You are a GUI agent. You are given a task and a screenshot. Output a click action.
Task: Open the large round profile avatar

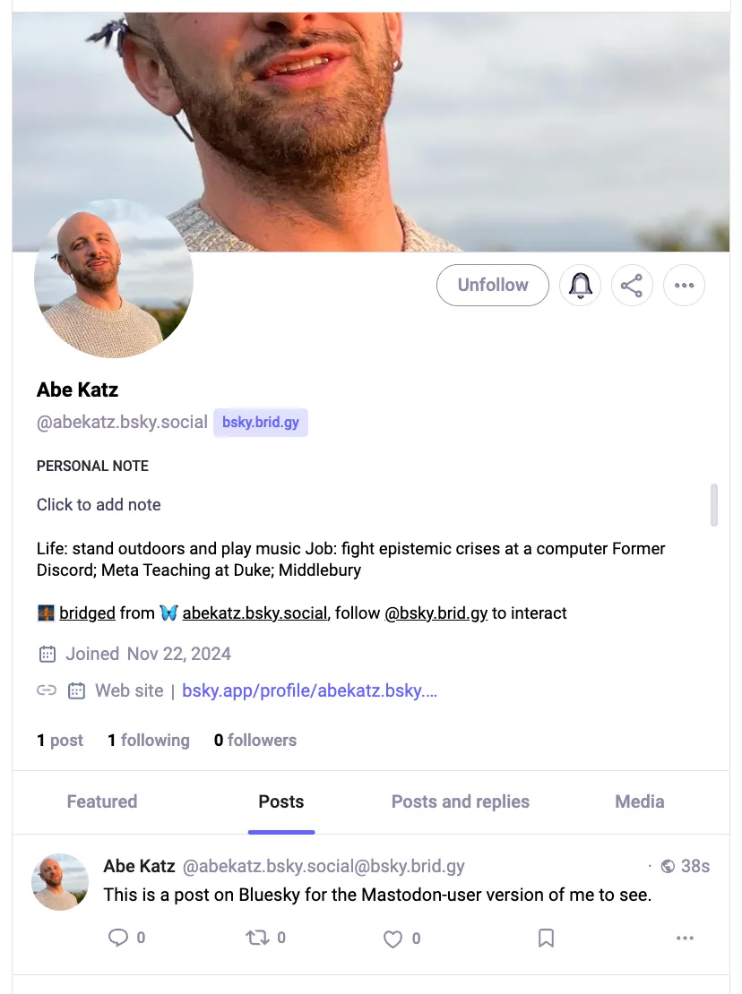click(114, 278)
